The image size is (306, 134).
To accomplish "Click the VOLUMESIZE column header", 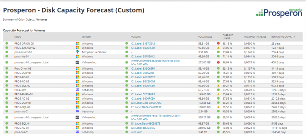I will point(205,37).
